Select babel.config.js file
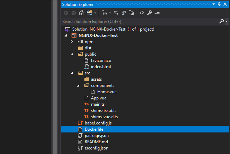This screenshot has height=154, width=230. click(x=98, y=123)
